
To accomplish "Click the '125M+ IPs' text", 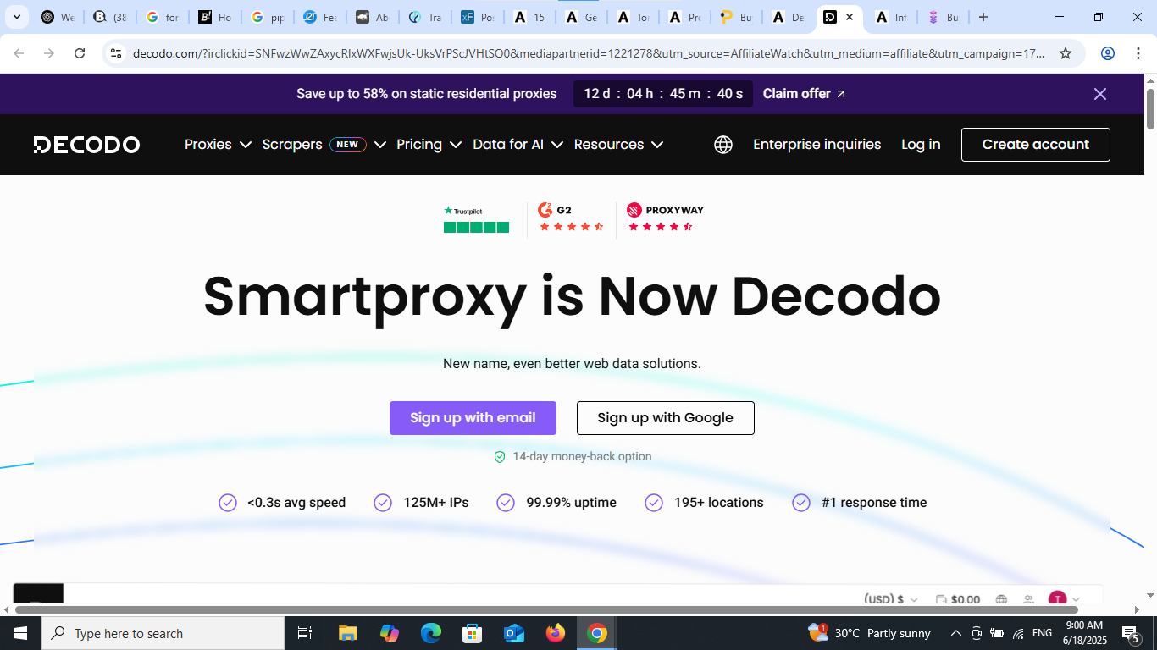I will [435, 503].
